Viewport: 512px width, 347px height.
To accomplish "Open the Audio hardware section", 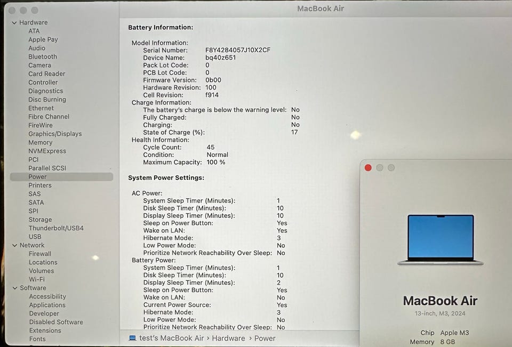I will [37, 48].
